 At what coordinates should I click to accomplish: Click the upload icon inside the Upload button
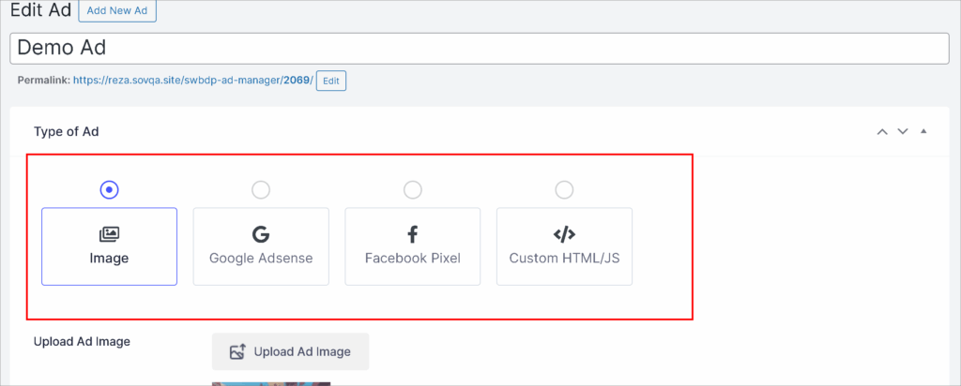[237, 351]
